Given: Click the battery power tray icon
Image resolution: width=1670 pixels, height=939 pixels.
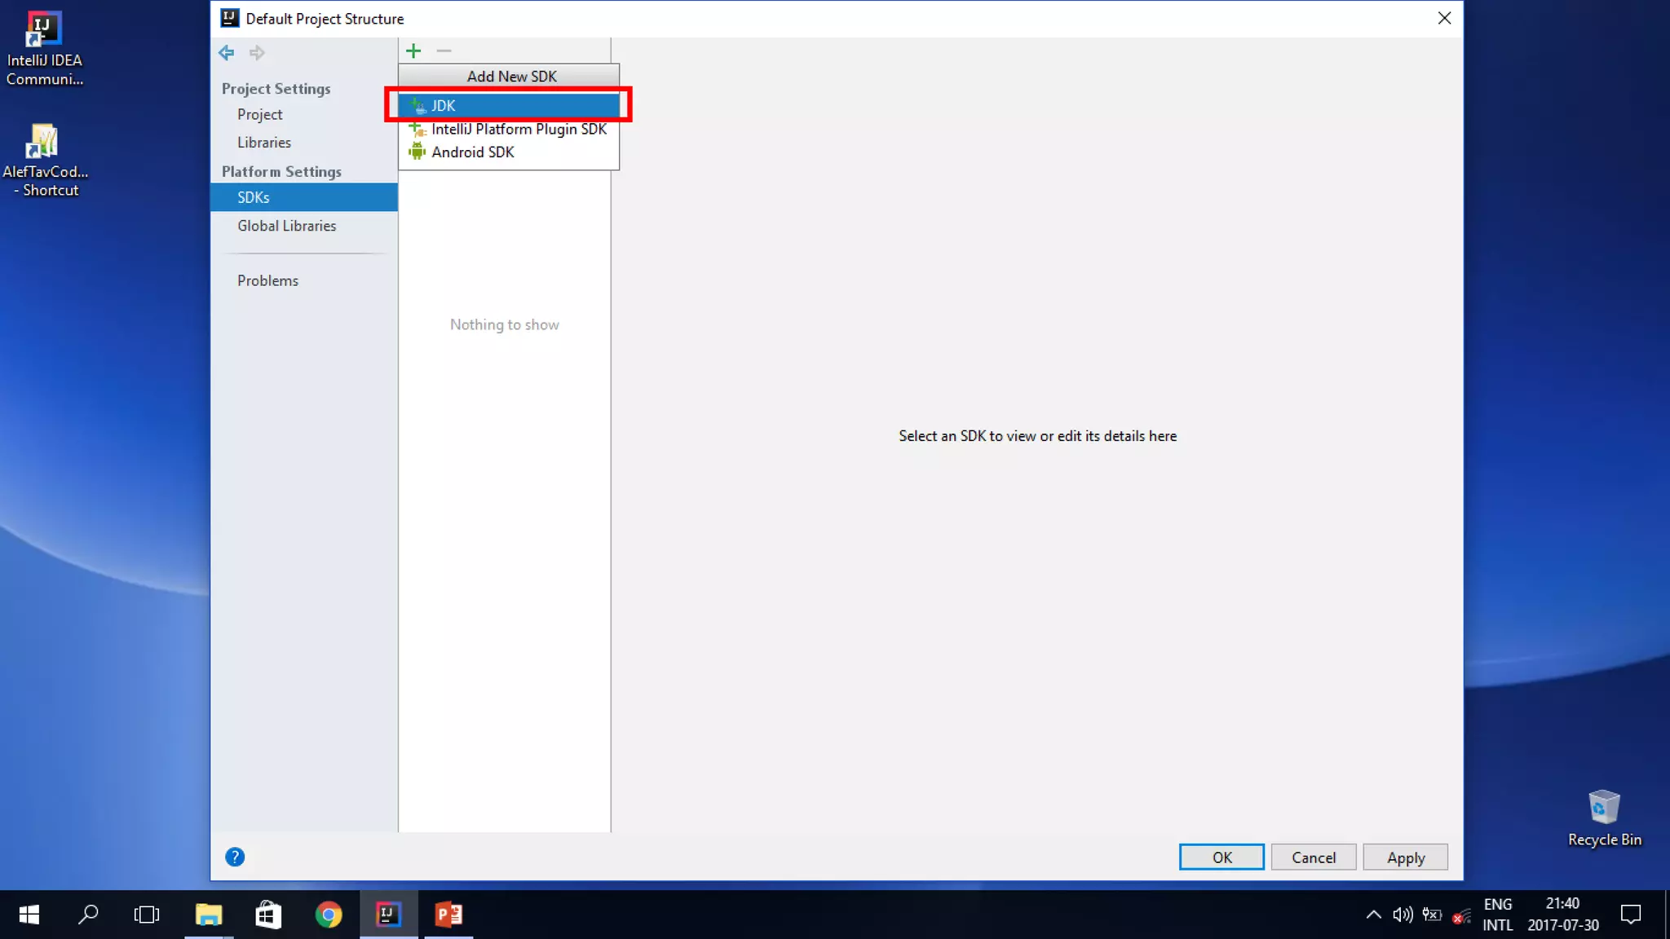Looking at the screenshot, I should tap(1432, 915).
